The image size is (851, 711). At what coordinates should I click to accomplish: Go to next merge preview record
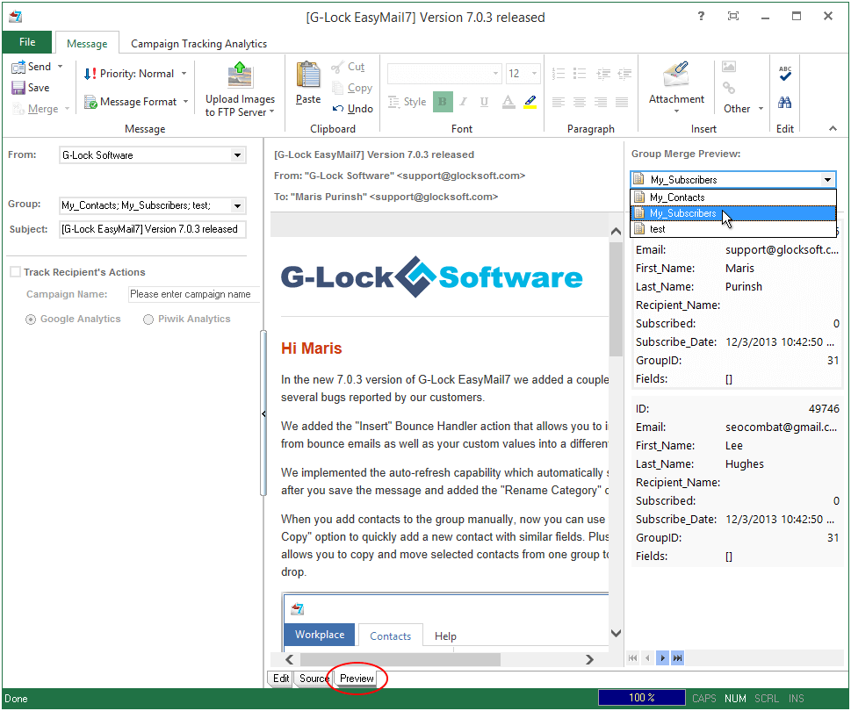(663, 658)
